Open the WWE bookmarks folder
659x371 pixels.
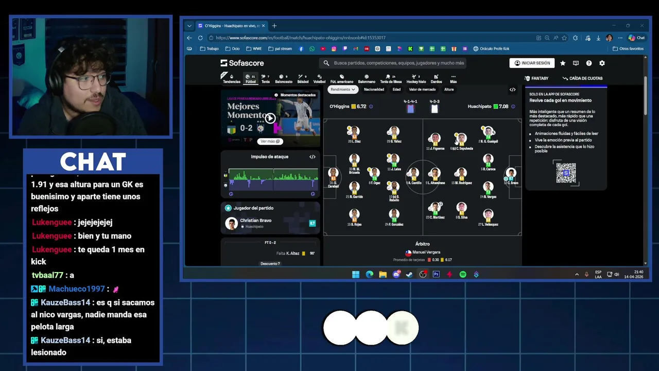click(254, 49)
